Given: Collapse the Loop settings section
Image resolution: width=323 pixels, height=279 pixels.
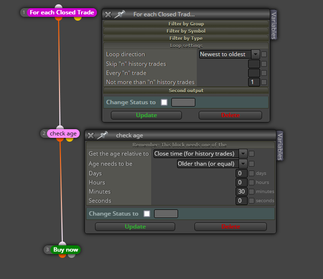Looking at the screenshot, I should click(186, 46).
